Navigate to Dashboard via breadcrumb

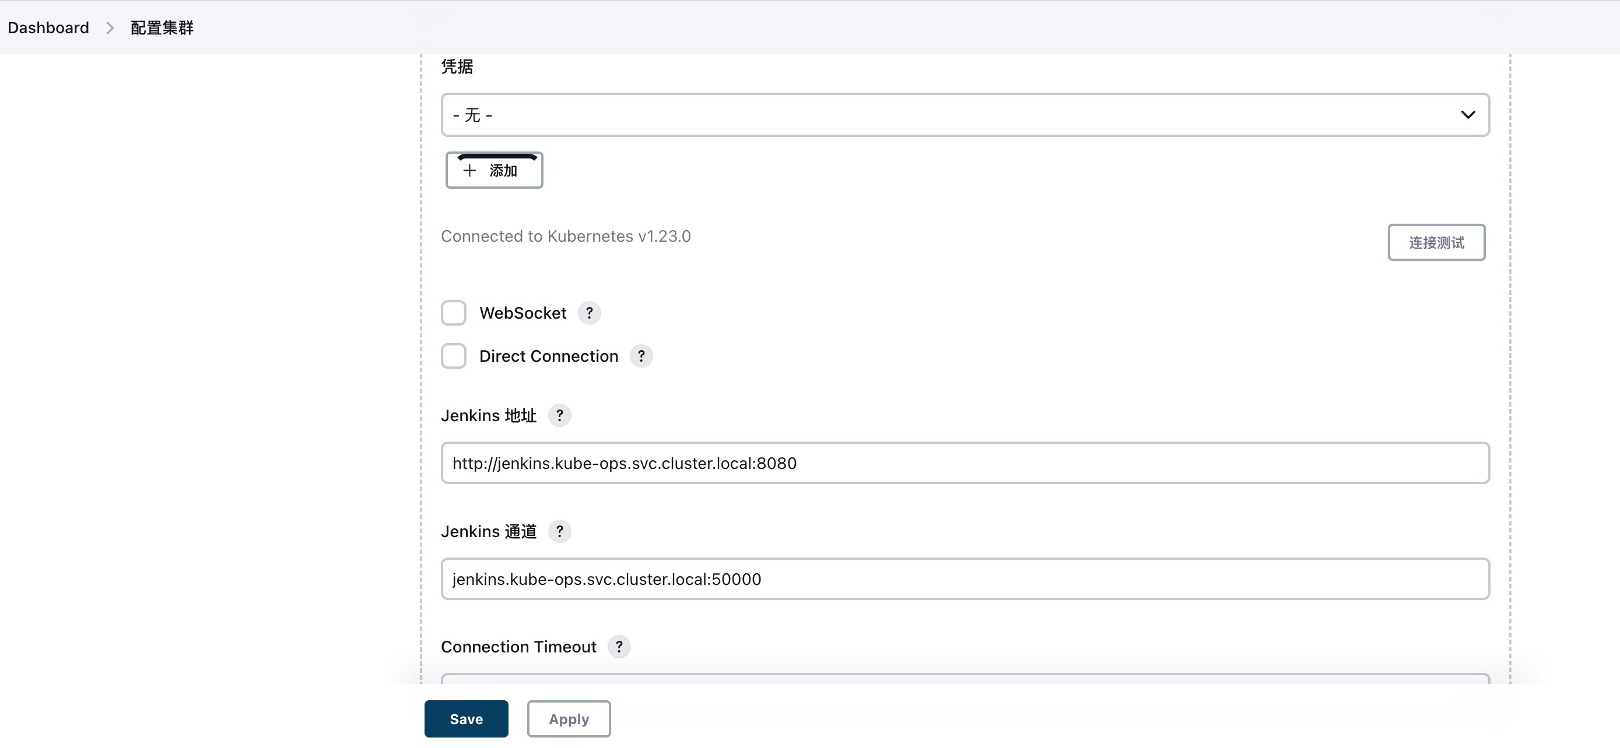point(48,27)
